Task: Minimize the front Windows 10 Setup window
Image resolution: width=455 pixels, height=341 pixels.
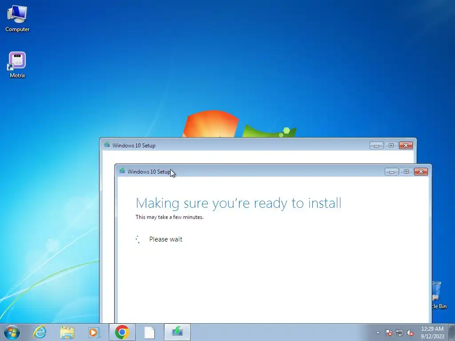Action: coord(391,172)
